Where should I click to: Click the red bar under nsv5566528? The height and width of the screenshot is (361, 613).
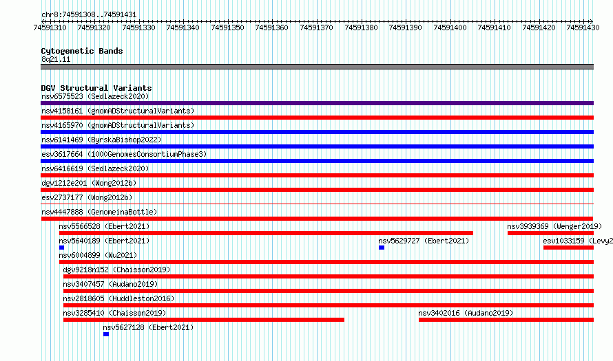[x=266, y=233]
